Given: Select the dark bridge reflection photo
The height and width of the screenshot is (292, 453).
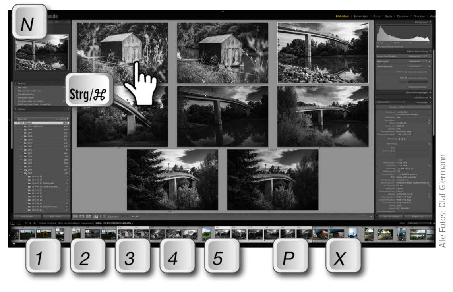Looking at the screenshot, I should point(223,116).
